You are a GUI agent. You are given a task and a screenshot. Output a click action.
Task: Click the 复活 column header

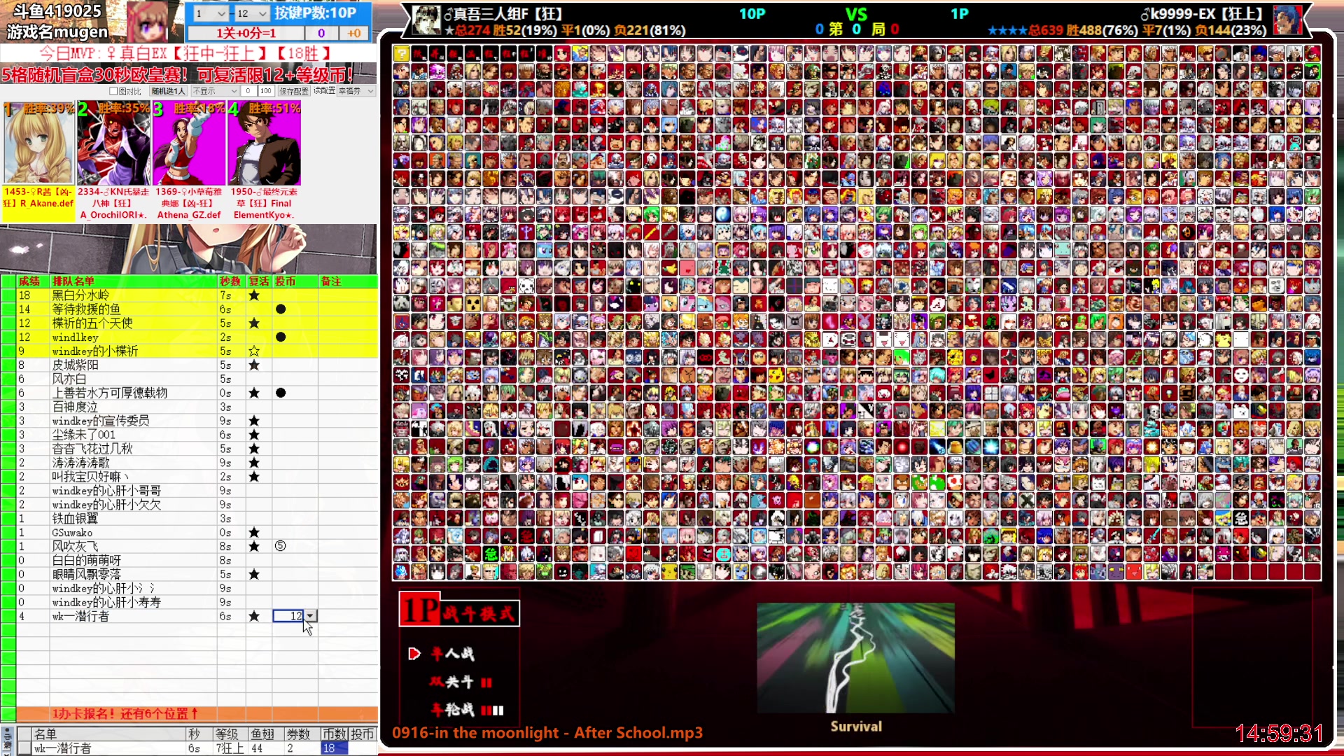(259, 281)
